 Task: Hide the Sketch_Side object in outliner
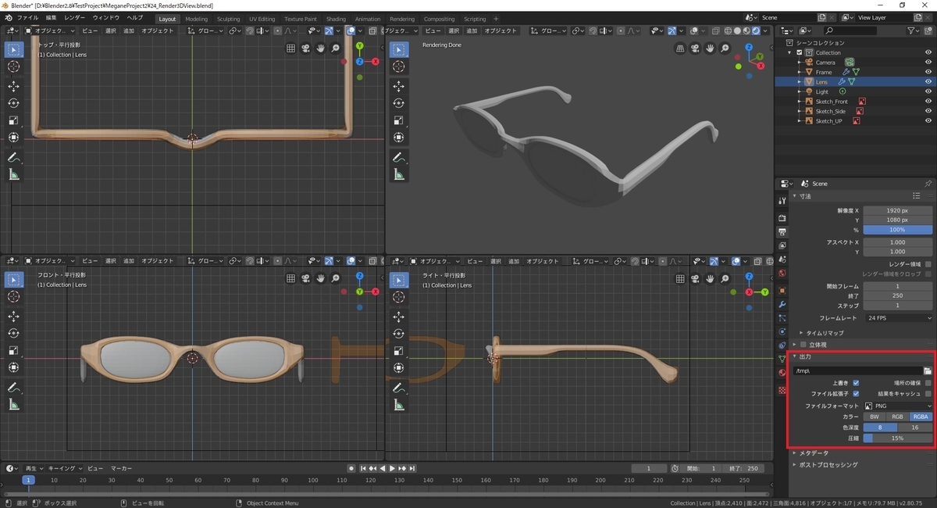click(x=928, y=111)
